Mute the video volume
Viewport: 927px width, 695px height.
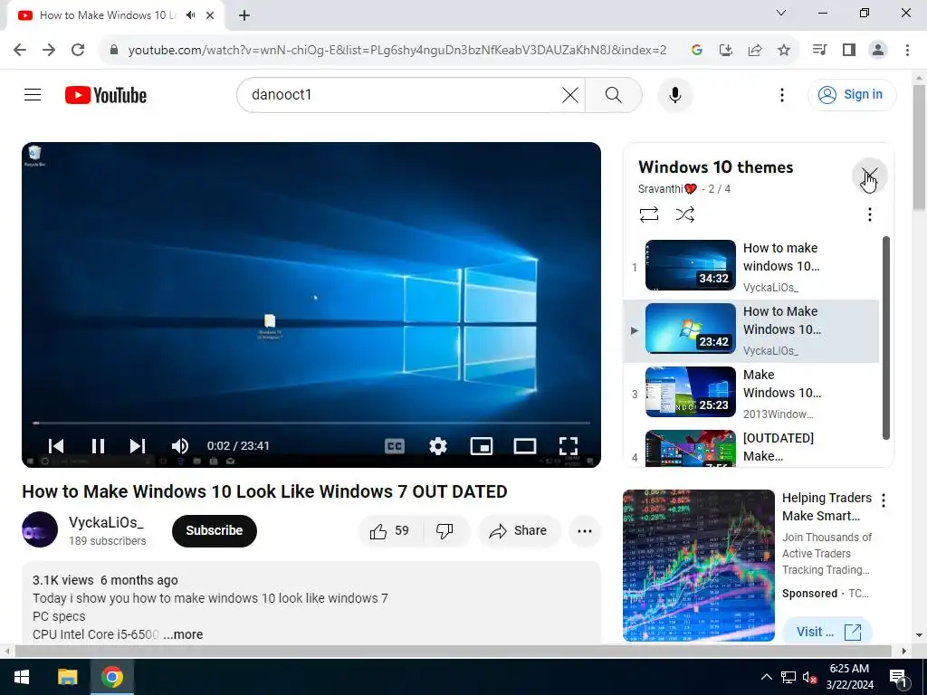180,445
